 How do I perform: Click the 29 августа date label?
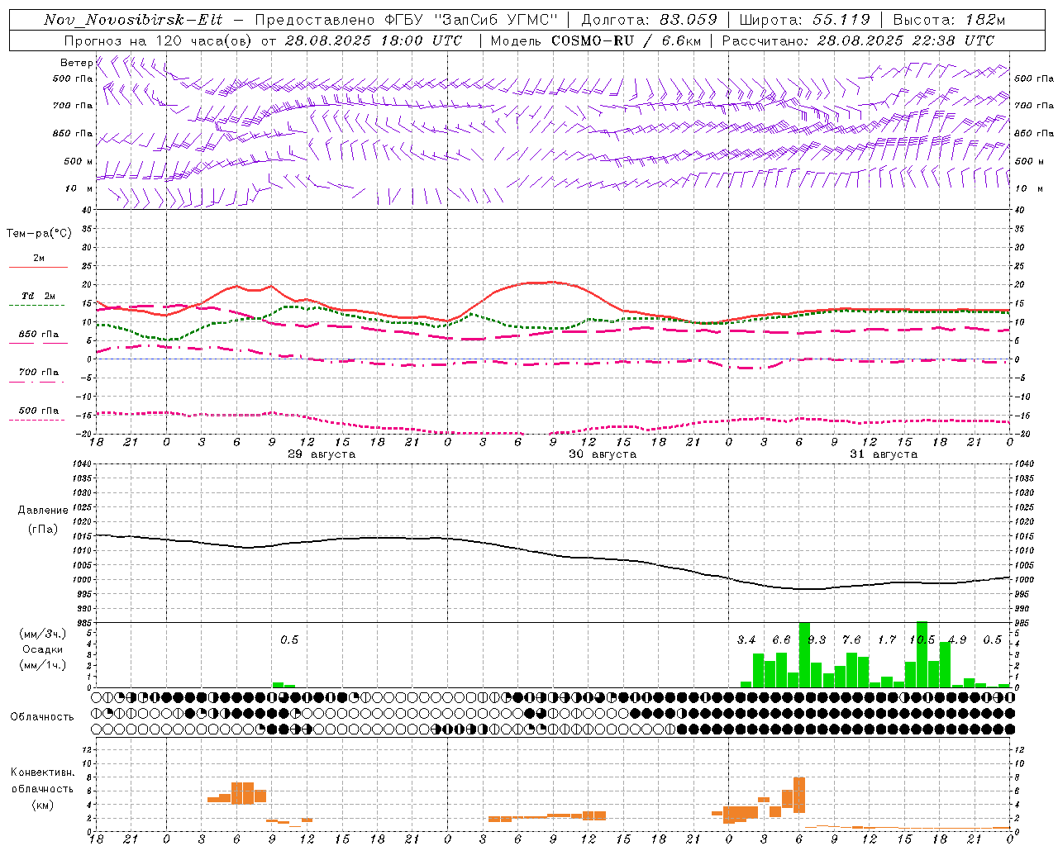tap(322, 454)
